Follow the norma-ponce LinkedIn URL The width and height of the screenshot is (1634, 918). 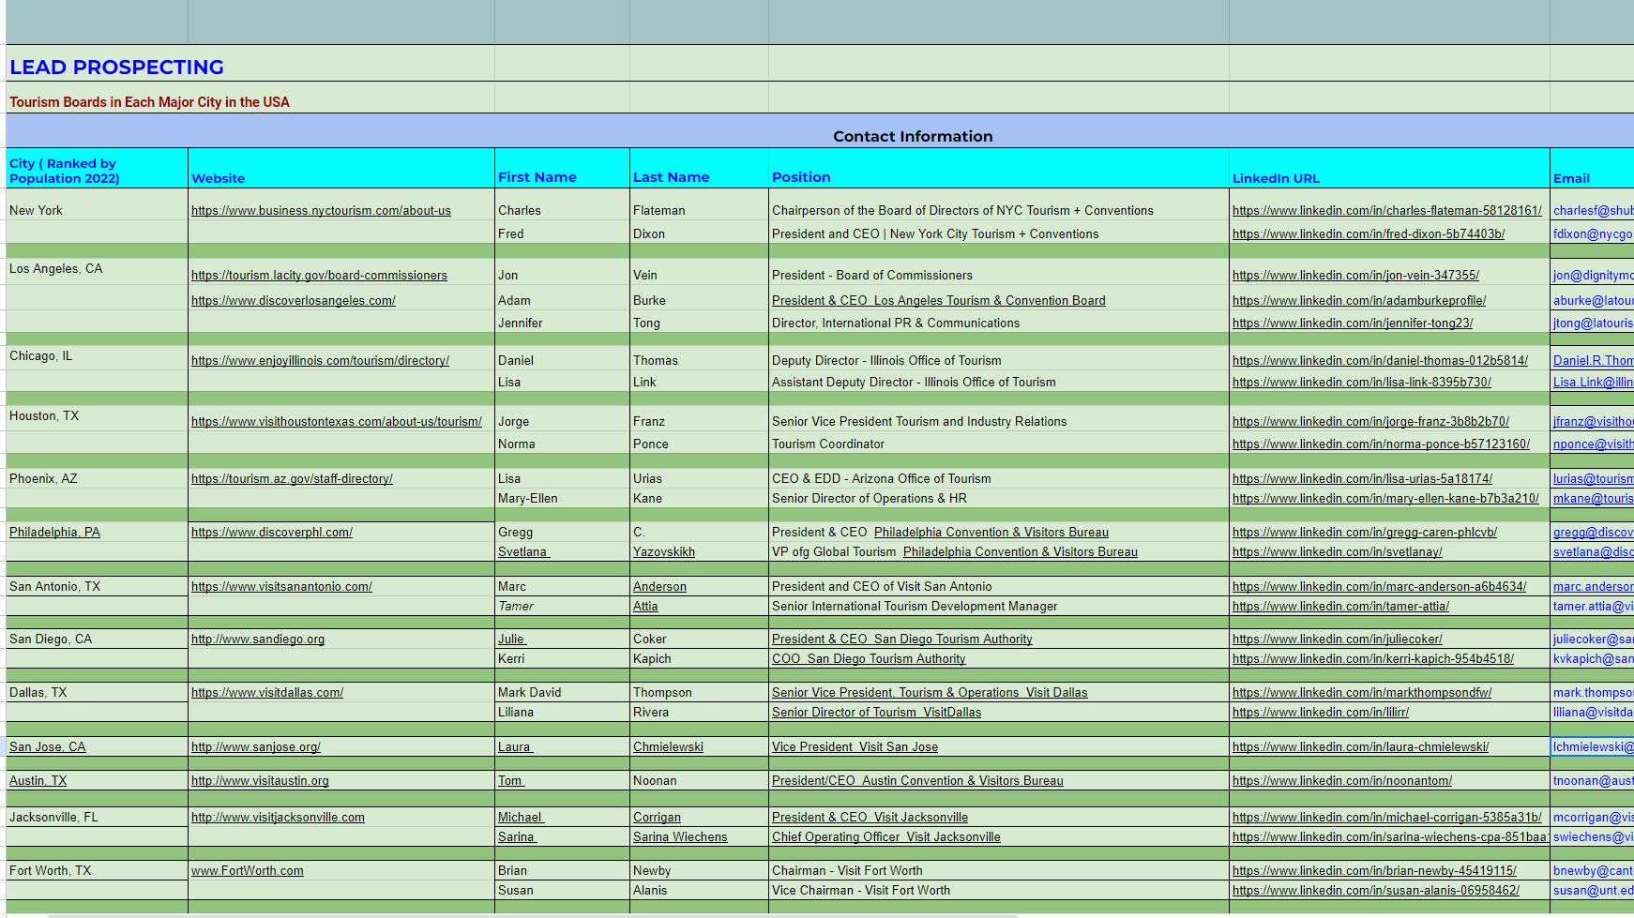tap(1381, 444)
